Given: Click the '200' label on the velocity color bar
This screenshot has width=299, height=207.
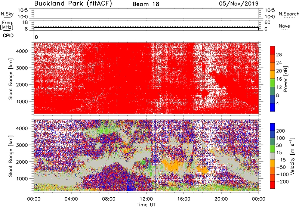Looking at the screenshot, I should [x=281, y=131].
